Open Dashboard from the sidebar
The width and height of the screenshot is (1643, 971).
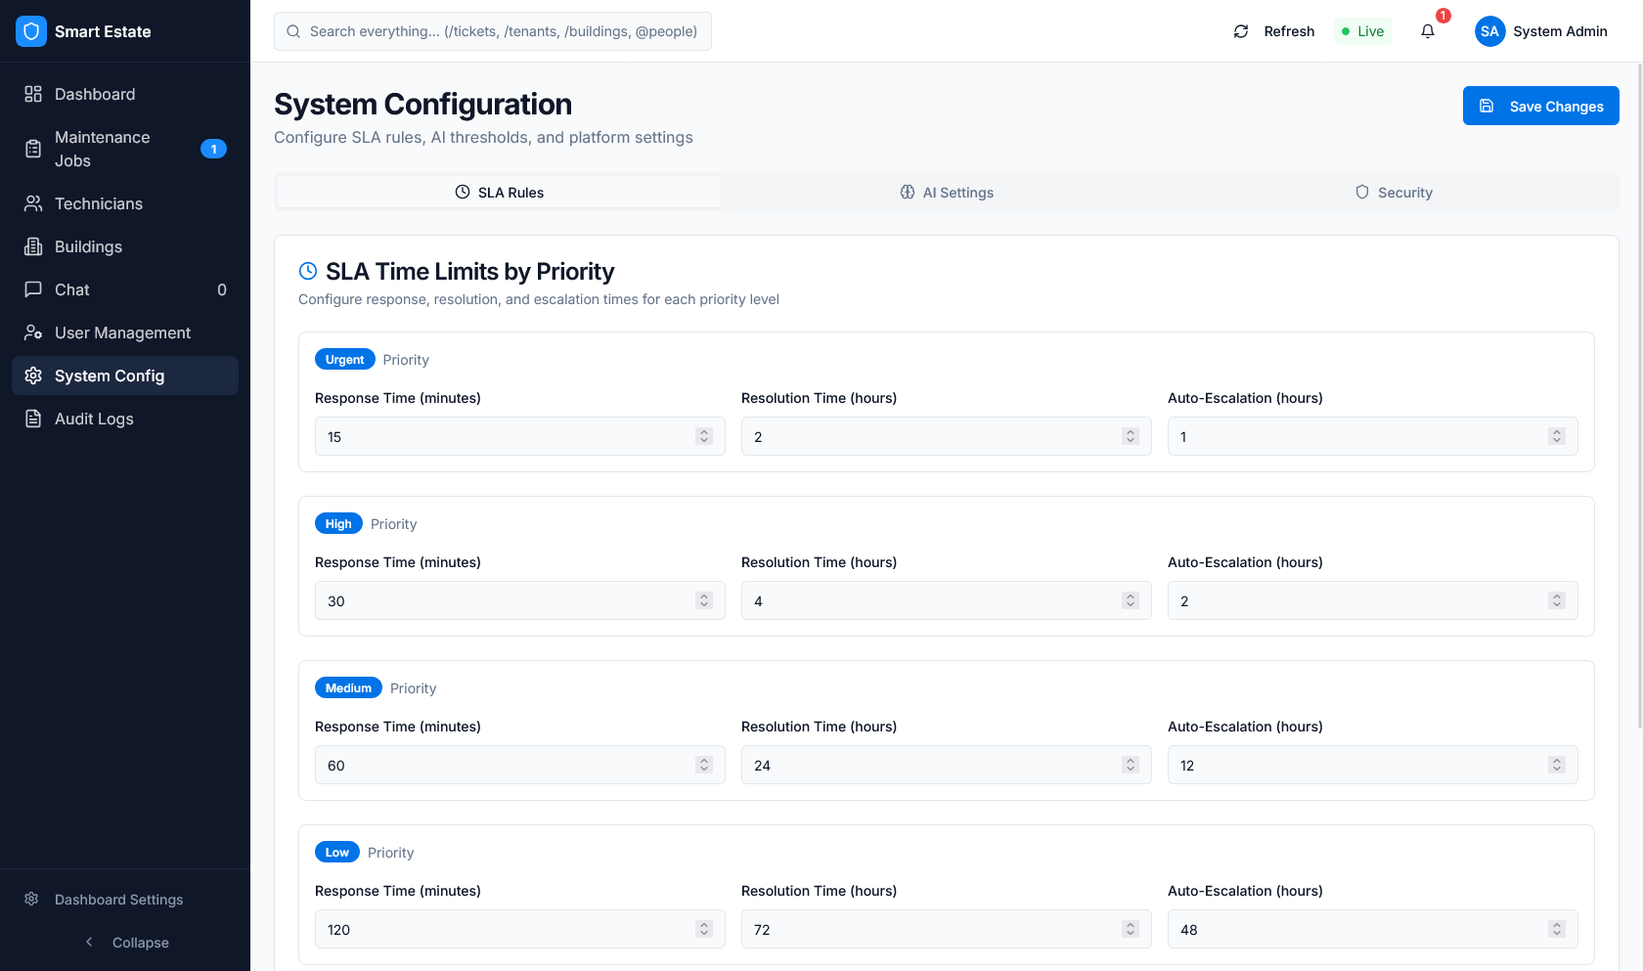click(x=95, y=94)
